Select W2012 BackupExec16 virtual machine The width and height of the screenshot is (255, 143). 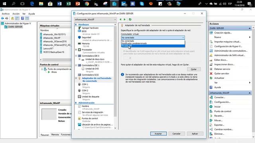[54, 52]
